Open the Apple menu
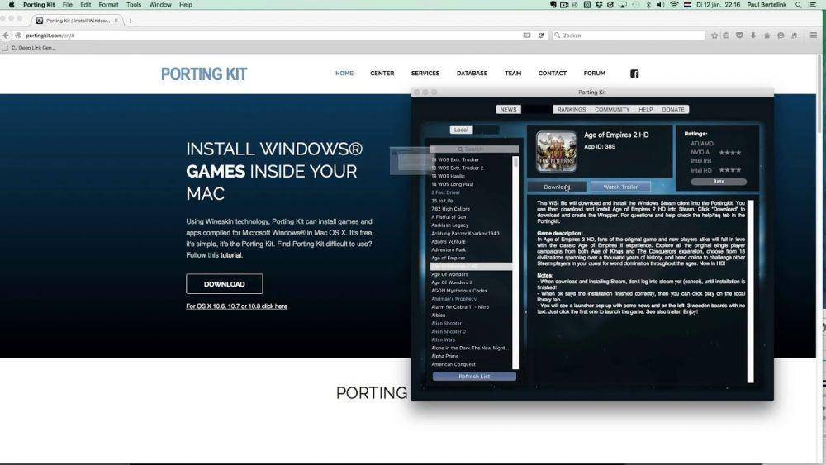Image resolution: width=826 pixels, height=465 pixels. point(12,5)
